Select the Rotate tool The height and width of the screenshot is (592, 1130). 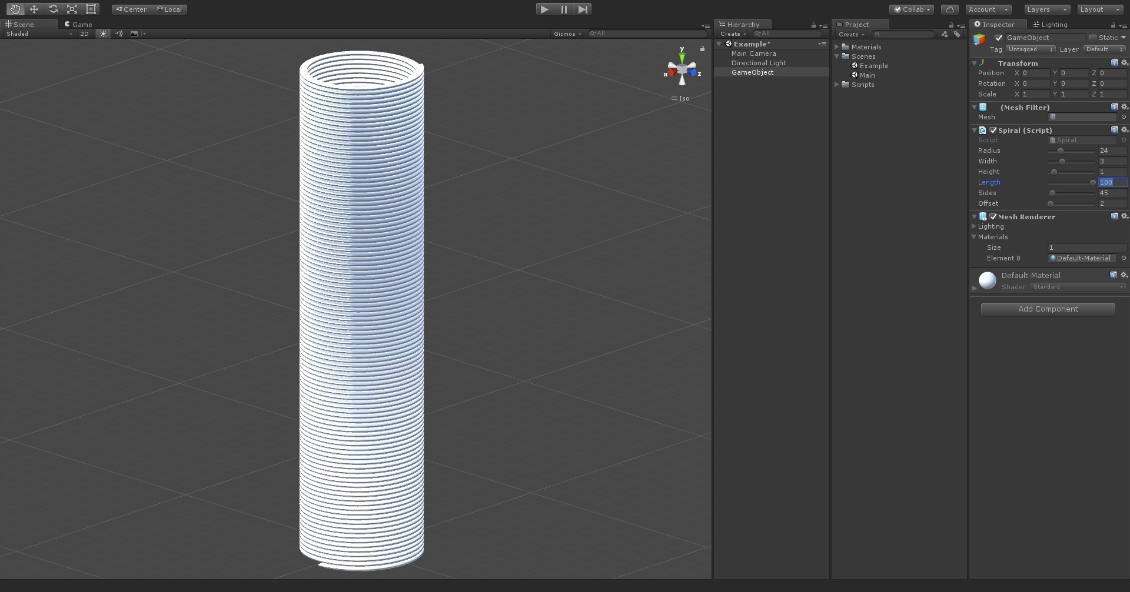pos(53,9)
